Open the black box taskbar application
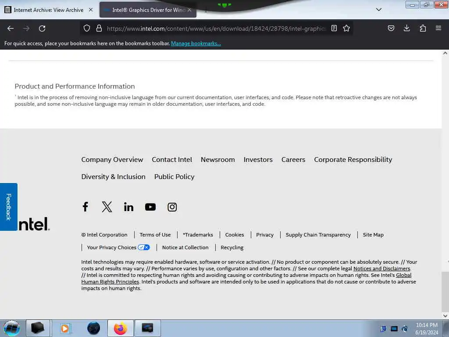 [38, 328]
